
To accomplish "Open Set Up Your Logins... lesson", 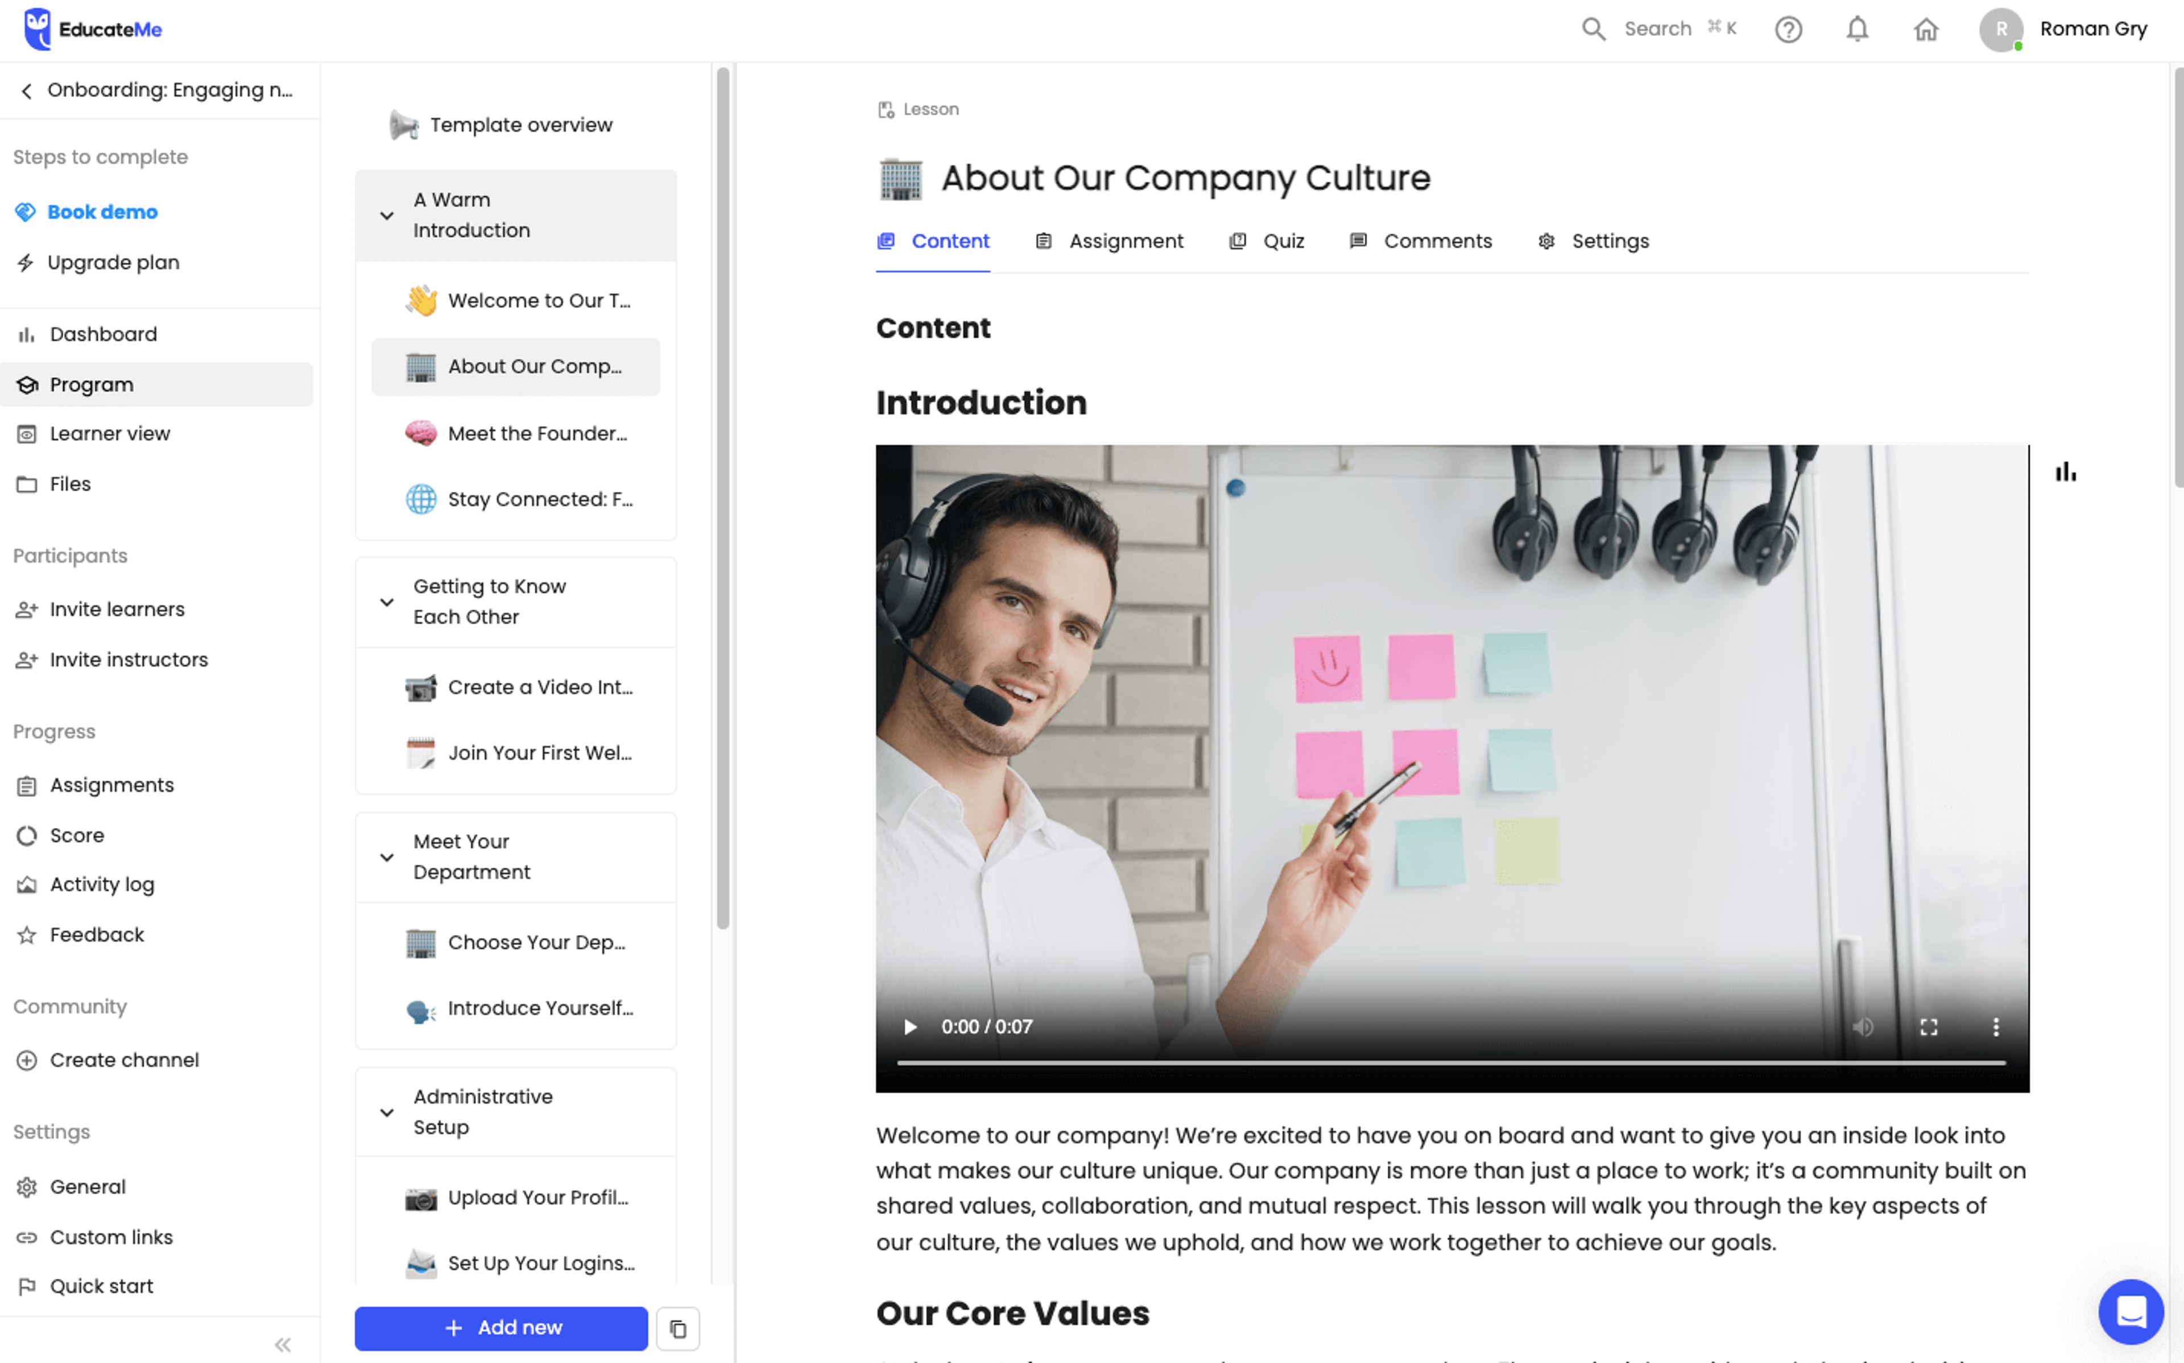I will click(516, 1264).
